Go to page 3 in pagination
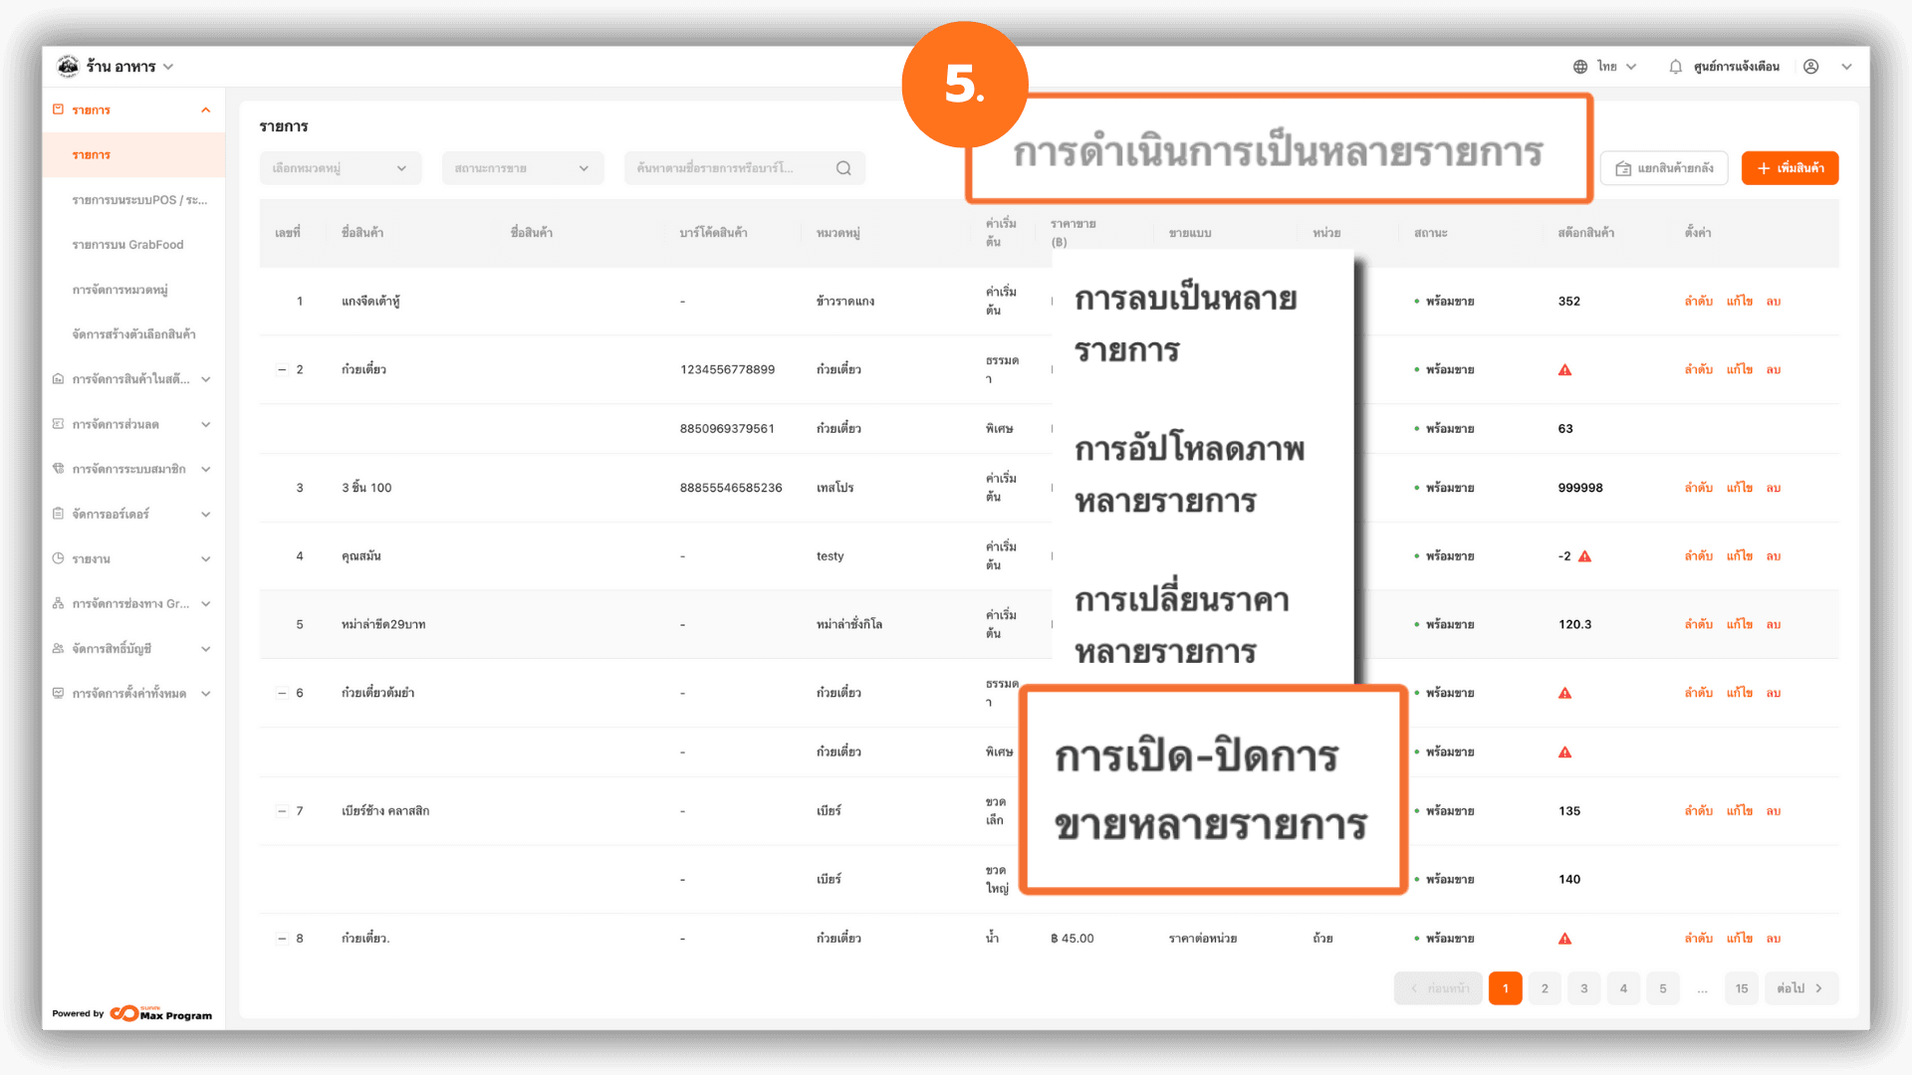The width and height of the screenshot is (1912, 1075). point(1583,988)
